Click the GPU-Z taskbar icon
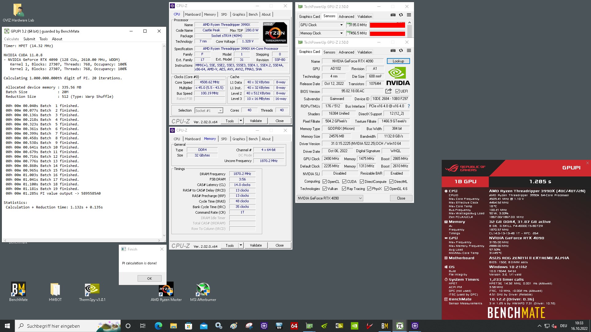The height and width of the screenshot is (332, 591). coord(309,326)
